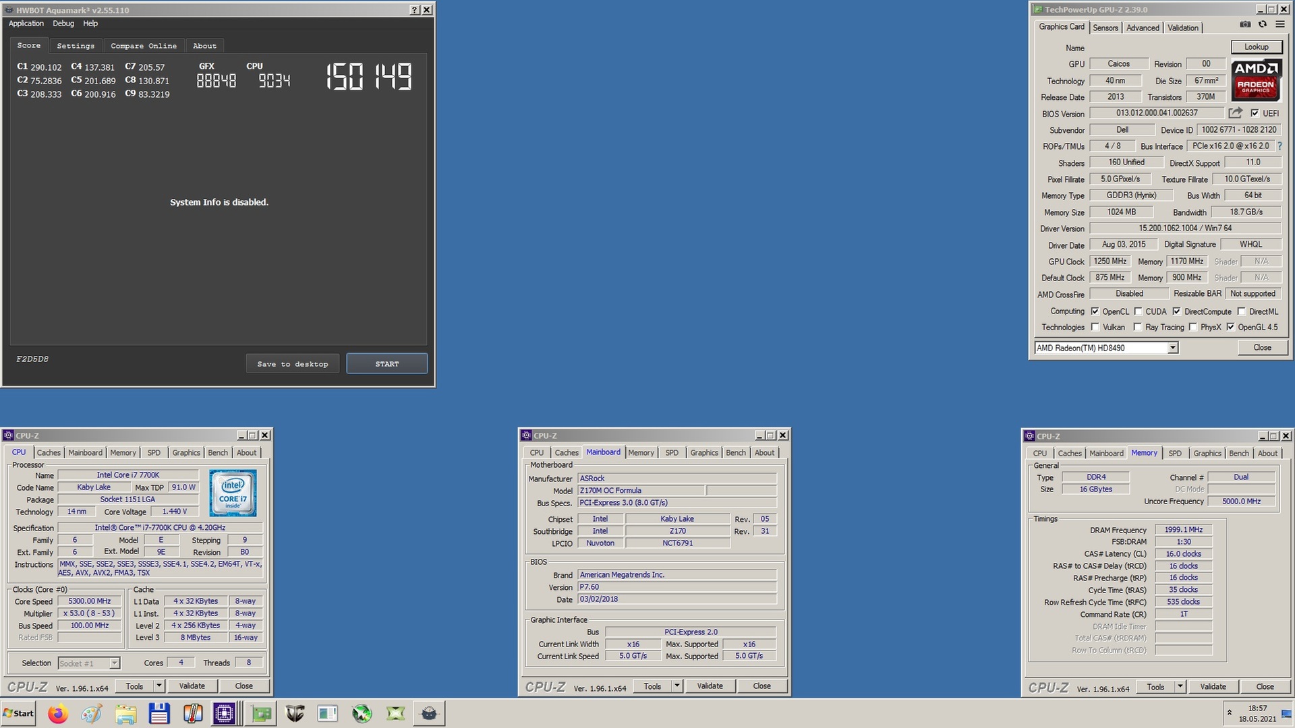Screen dimensions: 1295x728
Task: Take a GPU-Z screenshot with the camera icon
Action: tap(1245, 24)
